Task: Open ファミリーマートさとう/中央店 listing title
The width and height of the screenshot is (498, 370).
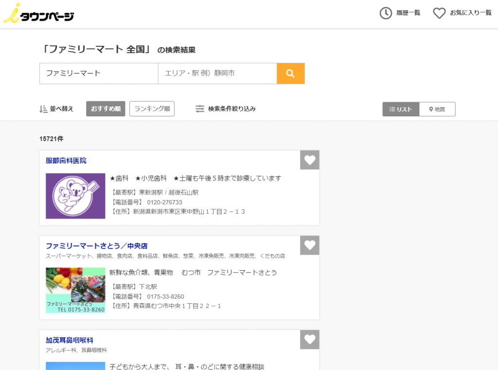Action: (97, 246)
